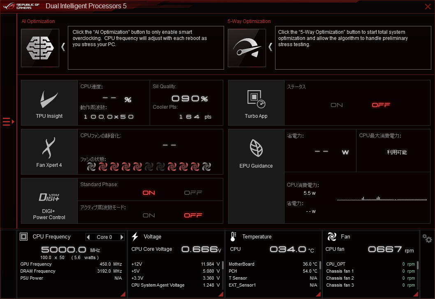435x299 pixels.
Task: Click MotherBoard temperature row
Action: (273, 264)
